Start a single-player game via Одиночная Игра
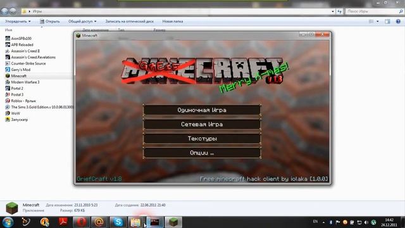Screen dimensions: 405x228 [202, 110]
